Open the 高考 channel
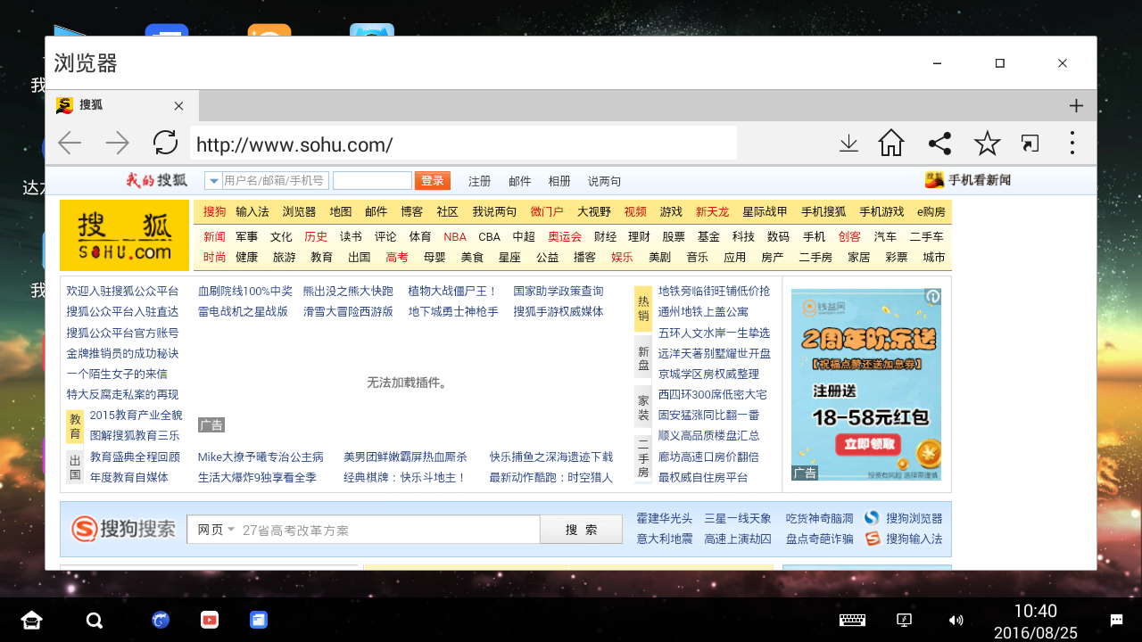1142x642 pixels. point(397,257)
